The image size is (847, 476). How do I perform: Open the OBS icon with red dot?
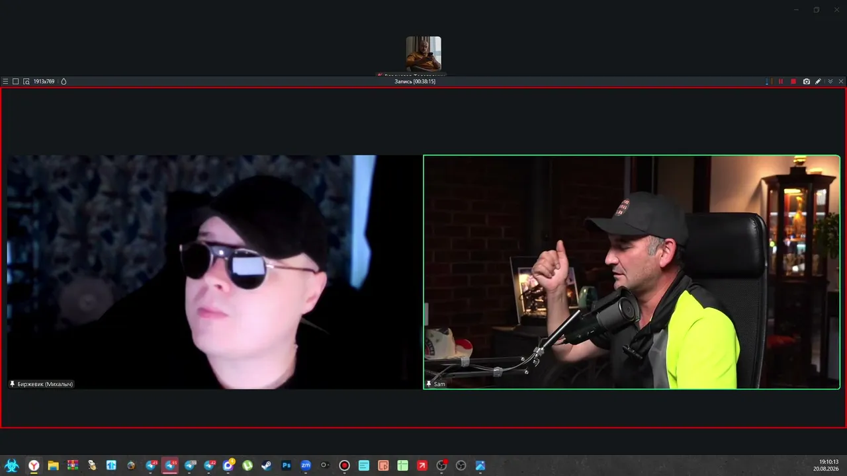[441, 465]
